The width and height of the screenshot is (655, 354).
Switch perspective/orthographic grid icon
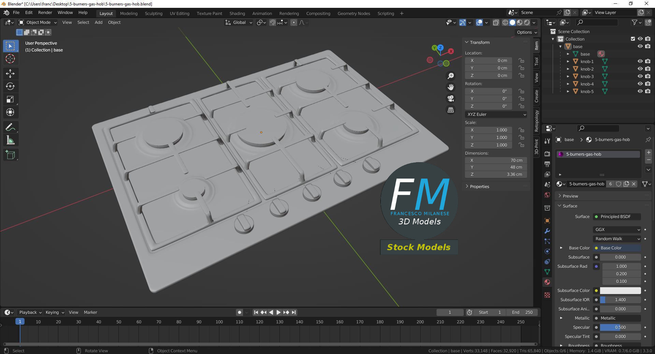451,110
